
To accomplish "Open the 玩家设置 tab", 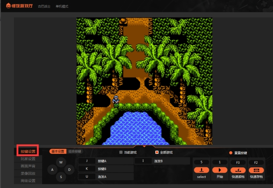I will (28, 159).
